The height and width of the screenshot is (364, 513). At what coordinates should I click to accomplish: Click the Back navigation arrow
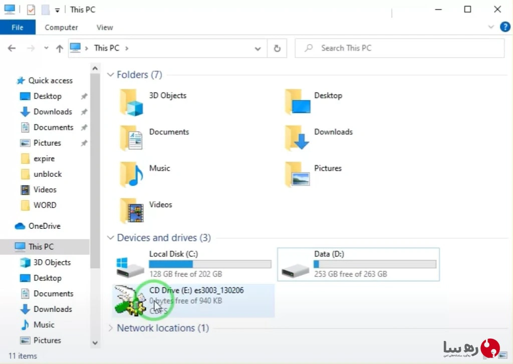12,49
